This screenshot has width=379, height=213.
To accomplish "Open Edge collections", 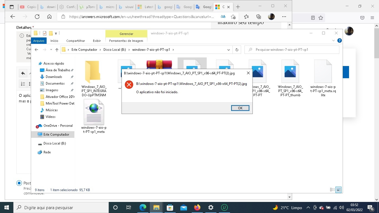I will click(259, 17).
